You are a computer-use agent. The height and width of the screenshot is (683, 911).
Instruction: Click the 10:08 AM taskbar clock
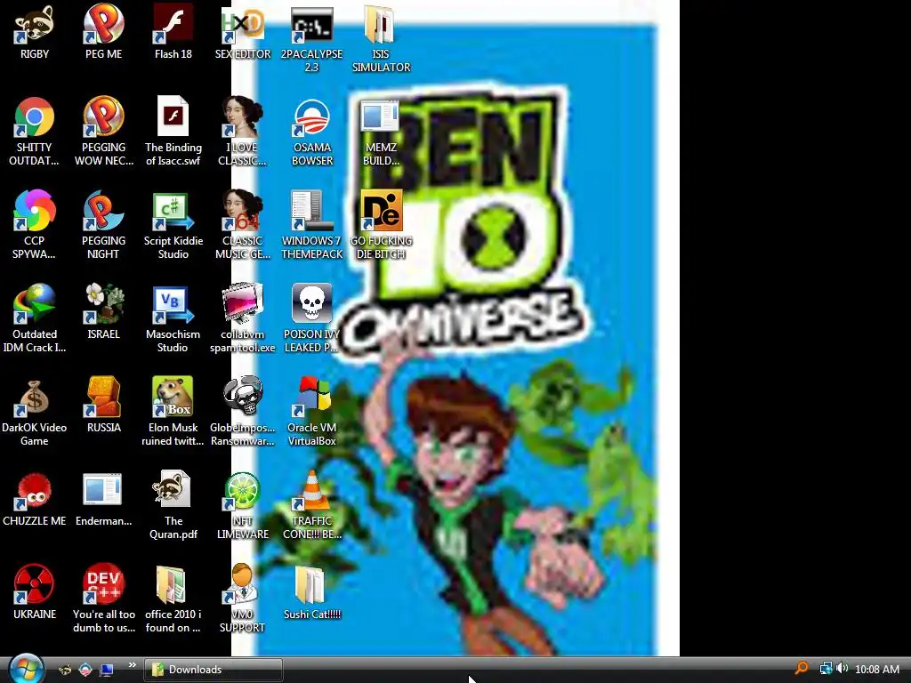pyautogui.click(x=876, y=669)
